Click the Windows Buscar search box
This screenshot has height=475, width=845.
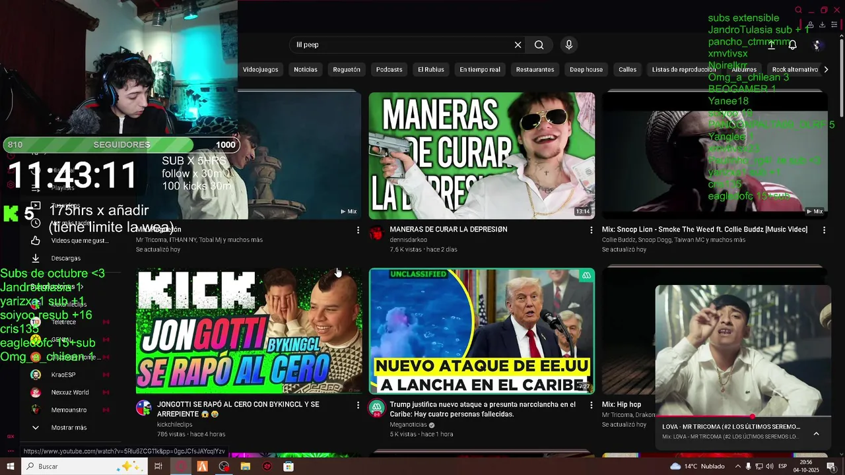point(84,466)
